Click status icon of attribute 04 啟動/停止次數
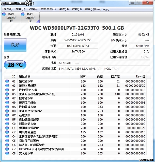The height and width of the screenshot is (162, 155). (x=7, y=90)
